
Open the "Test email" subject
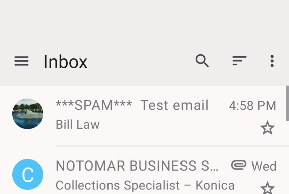click(x=174, y=105)
